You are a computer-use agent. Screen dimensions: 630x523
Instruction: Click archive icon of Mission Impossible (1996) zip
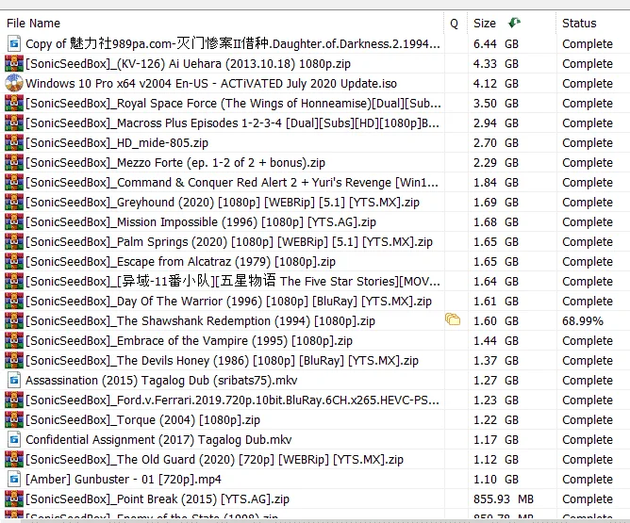pos(14,222)
